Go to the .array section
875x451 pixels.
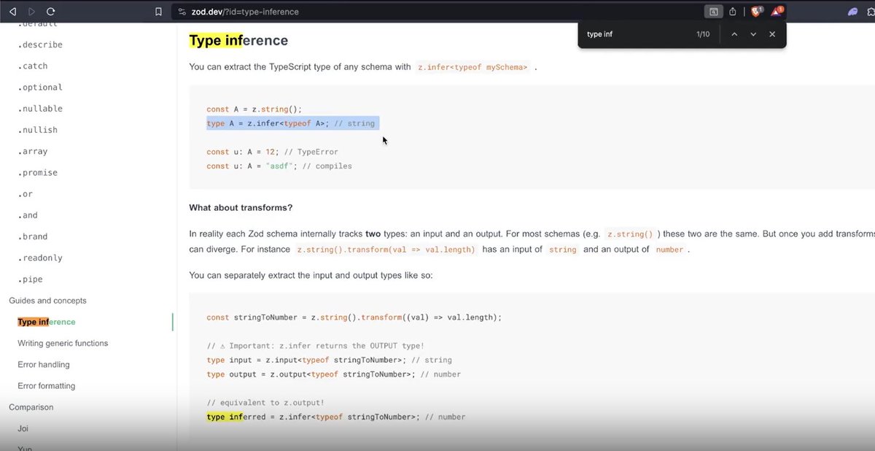coord(33,152)
